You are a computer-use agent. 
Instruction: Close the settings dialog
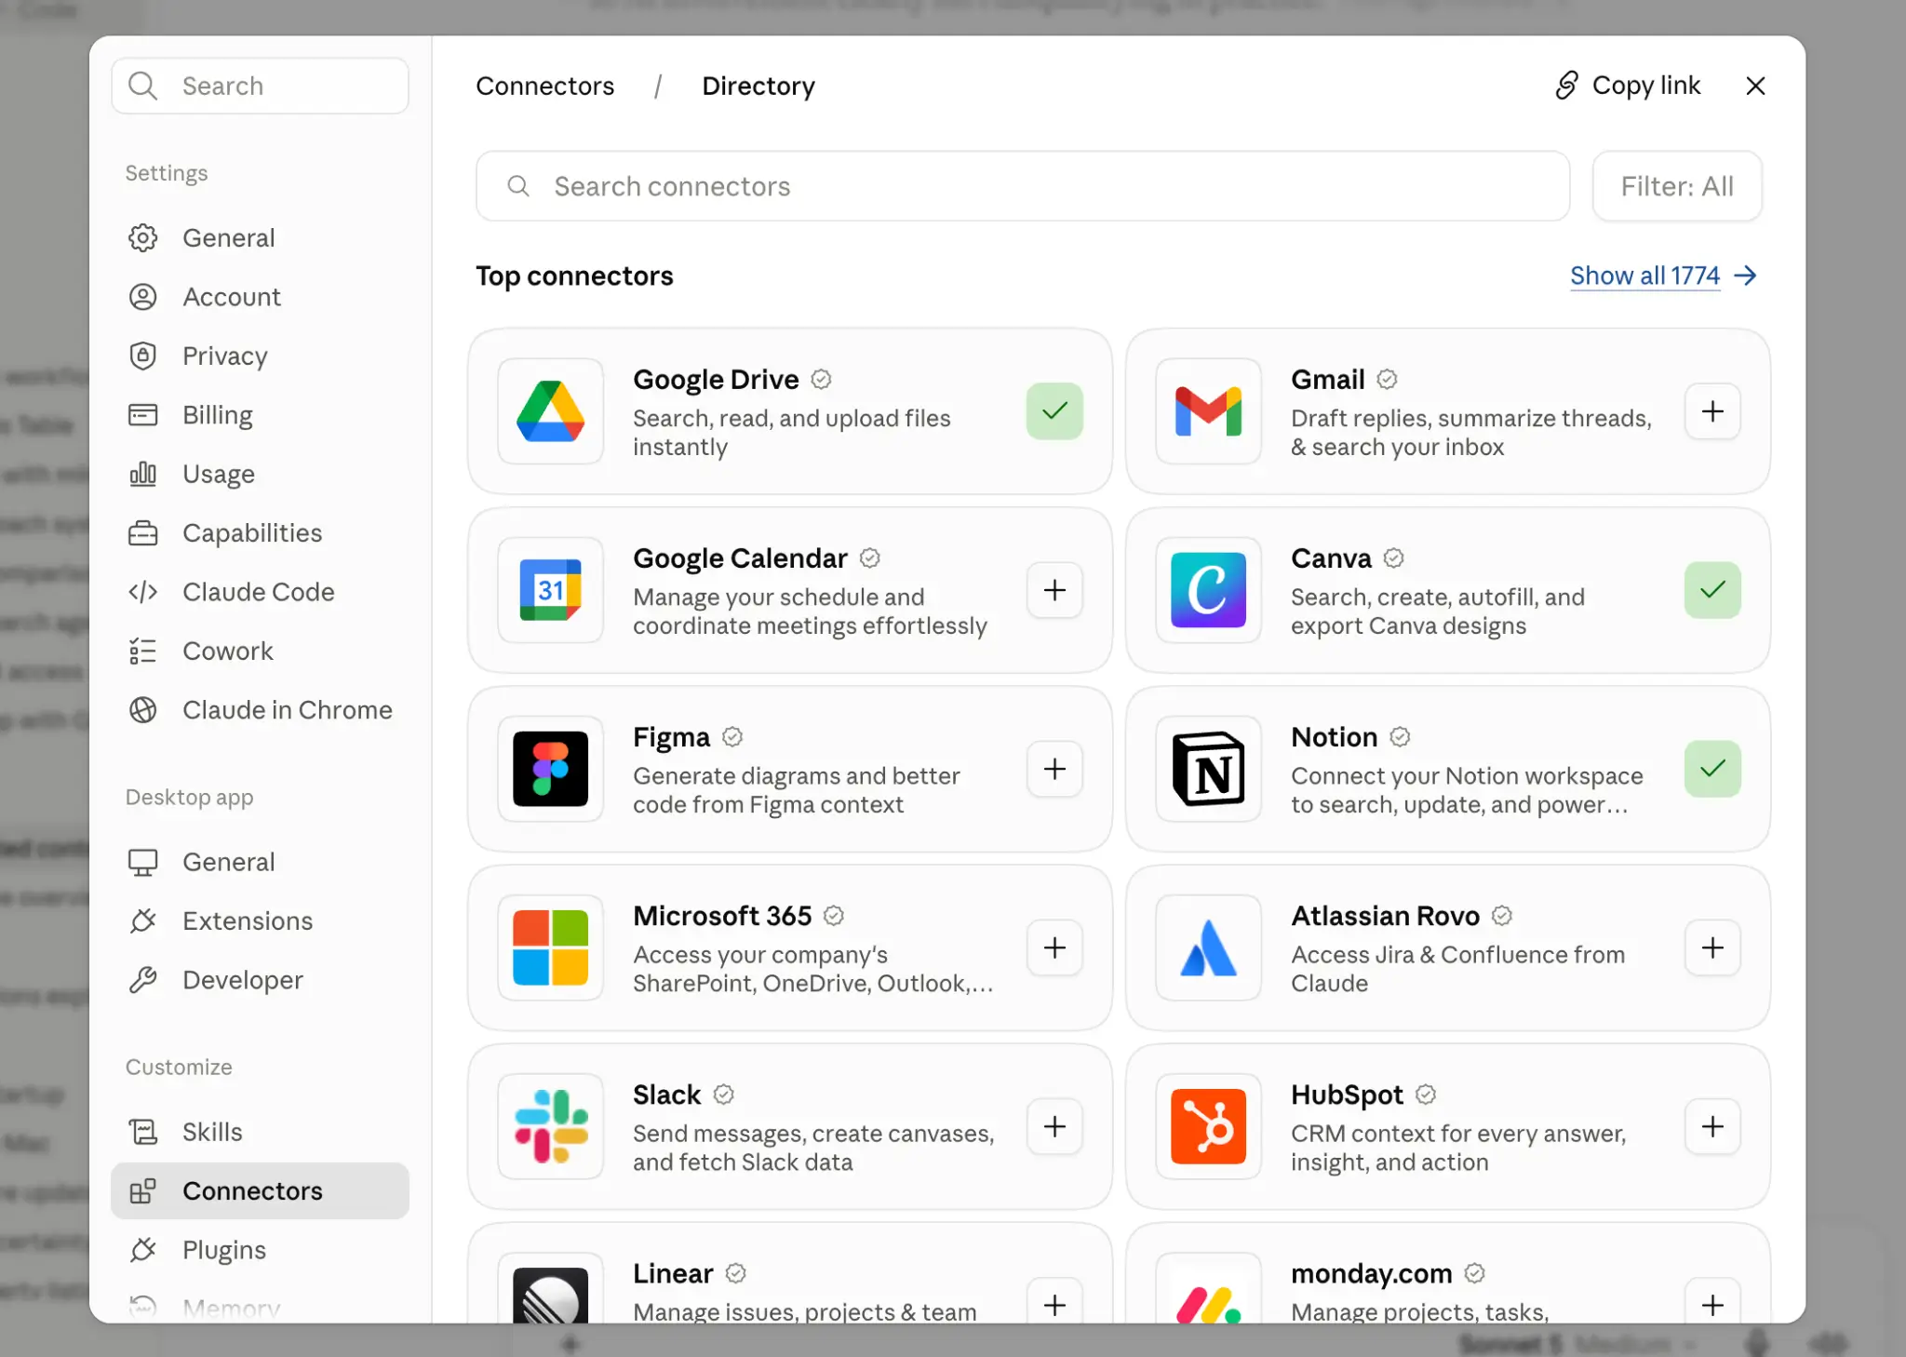(x=1755, y=86)
